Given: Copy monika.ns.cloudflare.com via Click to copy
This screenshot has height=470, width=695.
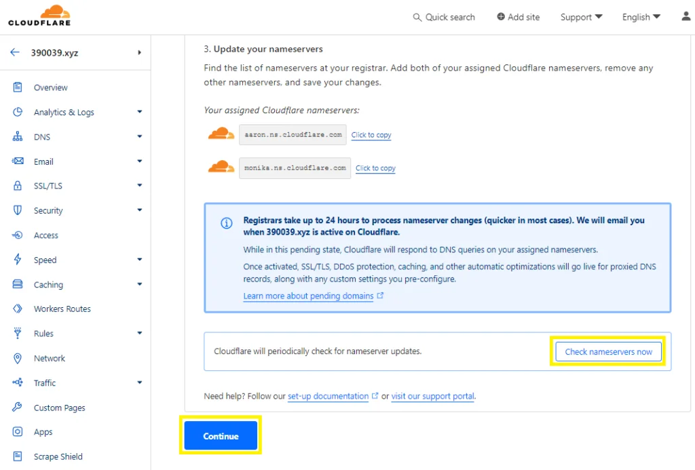Looking at the screenshot, I should pyautogui.click(x=375, y=168).
